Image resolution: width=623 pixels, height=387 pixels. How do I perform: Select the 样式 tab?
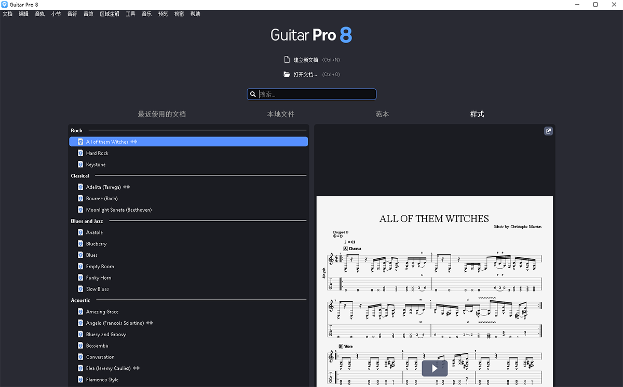pos(477,114)
